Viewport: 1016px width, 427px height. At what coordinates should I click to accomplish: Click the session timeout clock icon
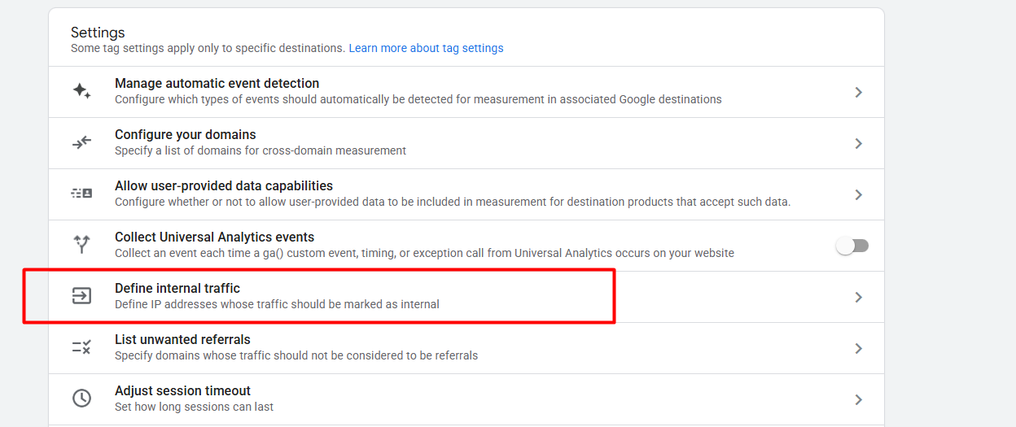pos(81,399)
